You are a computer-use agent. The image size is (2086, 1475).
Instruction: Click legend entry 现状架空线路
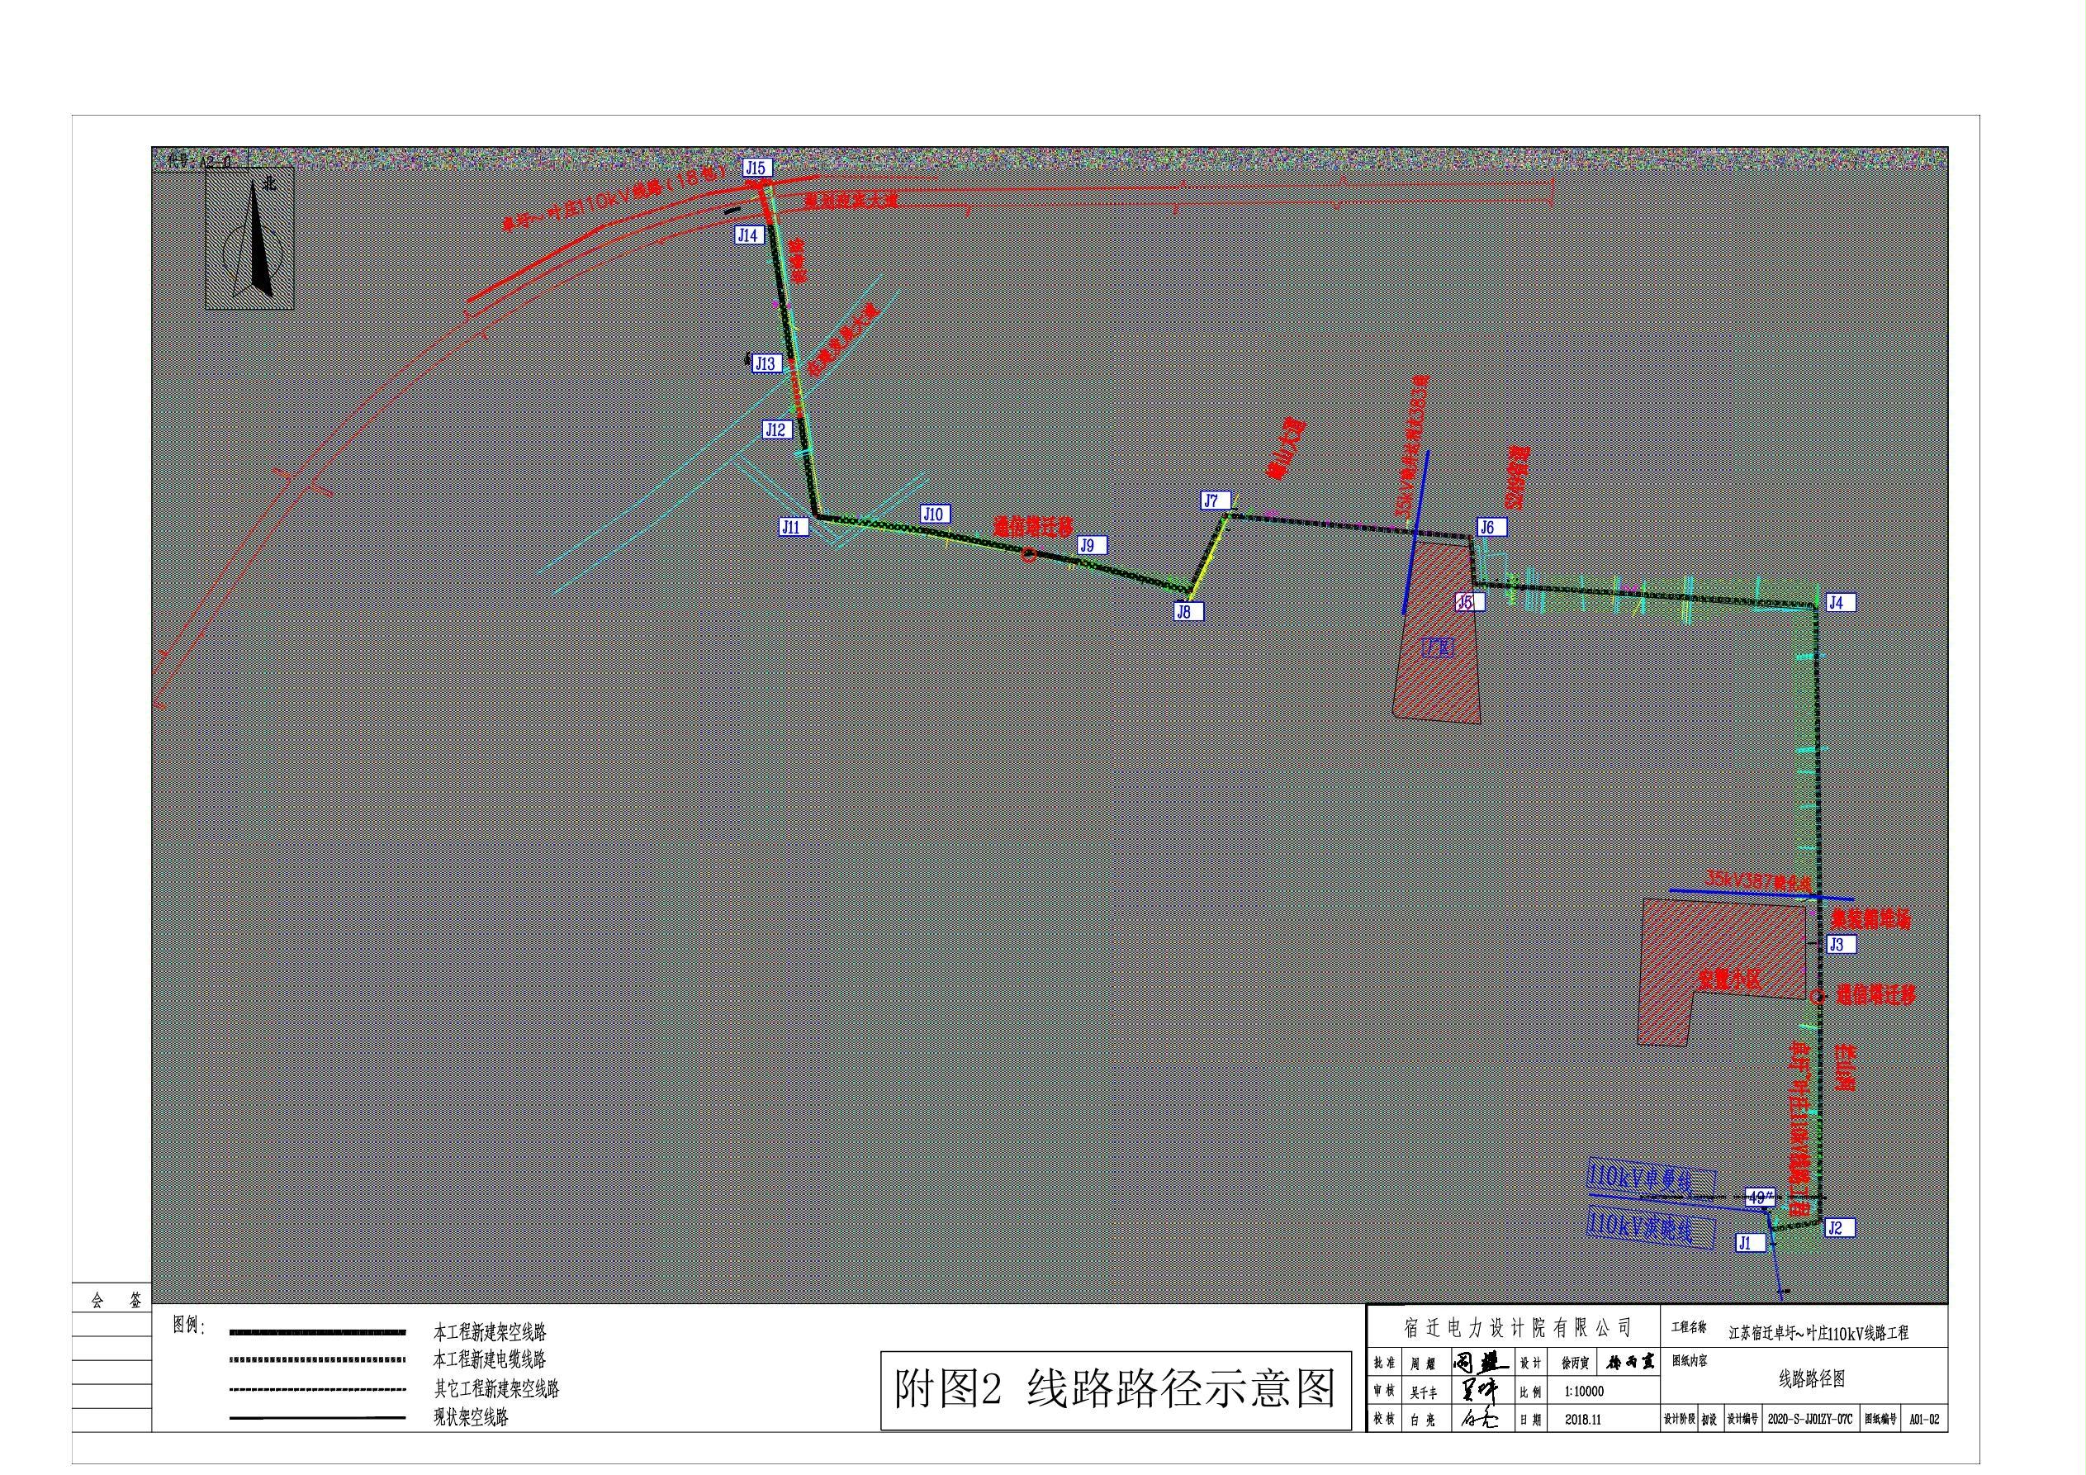click(x=471, y=1417)
